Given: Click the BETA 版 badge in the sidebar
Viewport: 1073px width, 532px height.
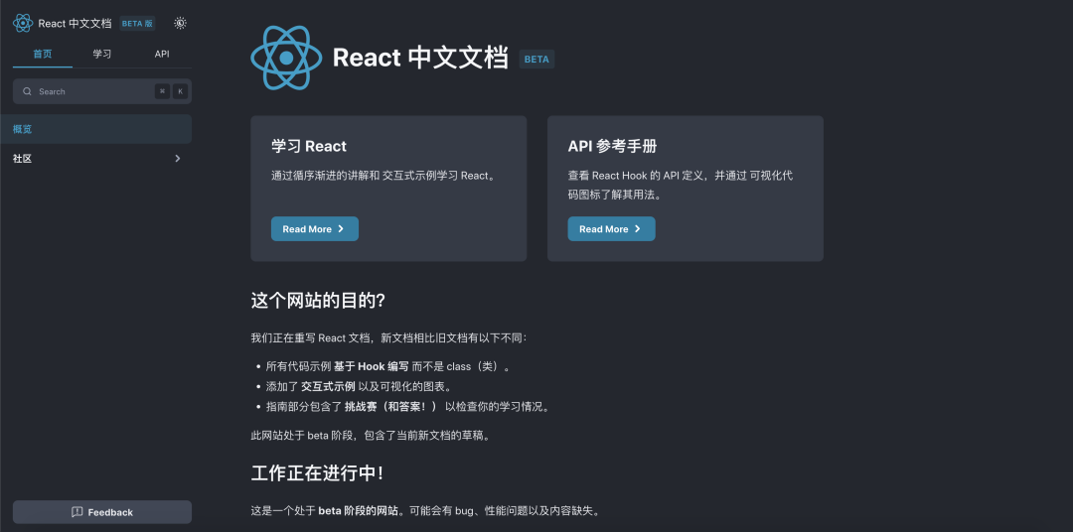Looking at the screenshot, I should point(137,23).
